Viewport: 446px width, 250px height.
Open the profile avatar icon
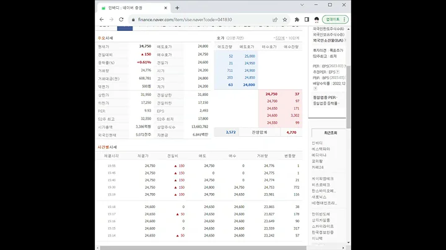[317, 20]
